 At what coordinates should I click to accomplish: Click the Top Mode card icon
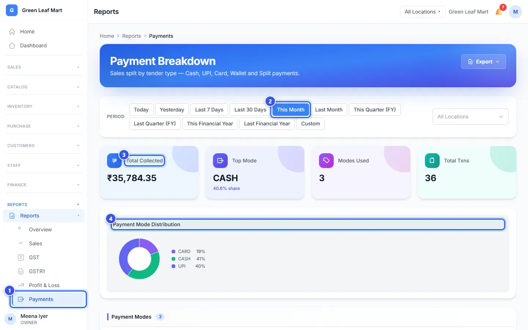tap(220, 161)
